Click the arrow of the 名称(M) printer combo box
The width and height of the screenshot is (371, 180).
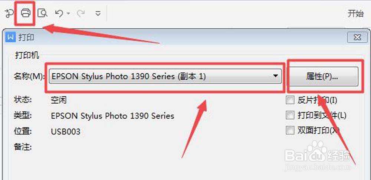pyautogui.click(x=275, y=76)
